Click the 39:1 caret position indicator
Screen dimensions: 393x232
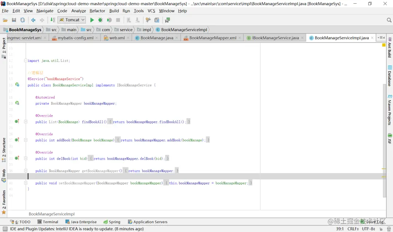(x=340, y=229)
